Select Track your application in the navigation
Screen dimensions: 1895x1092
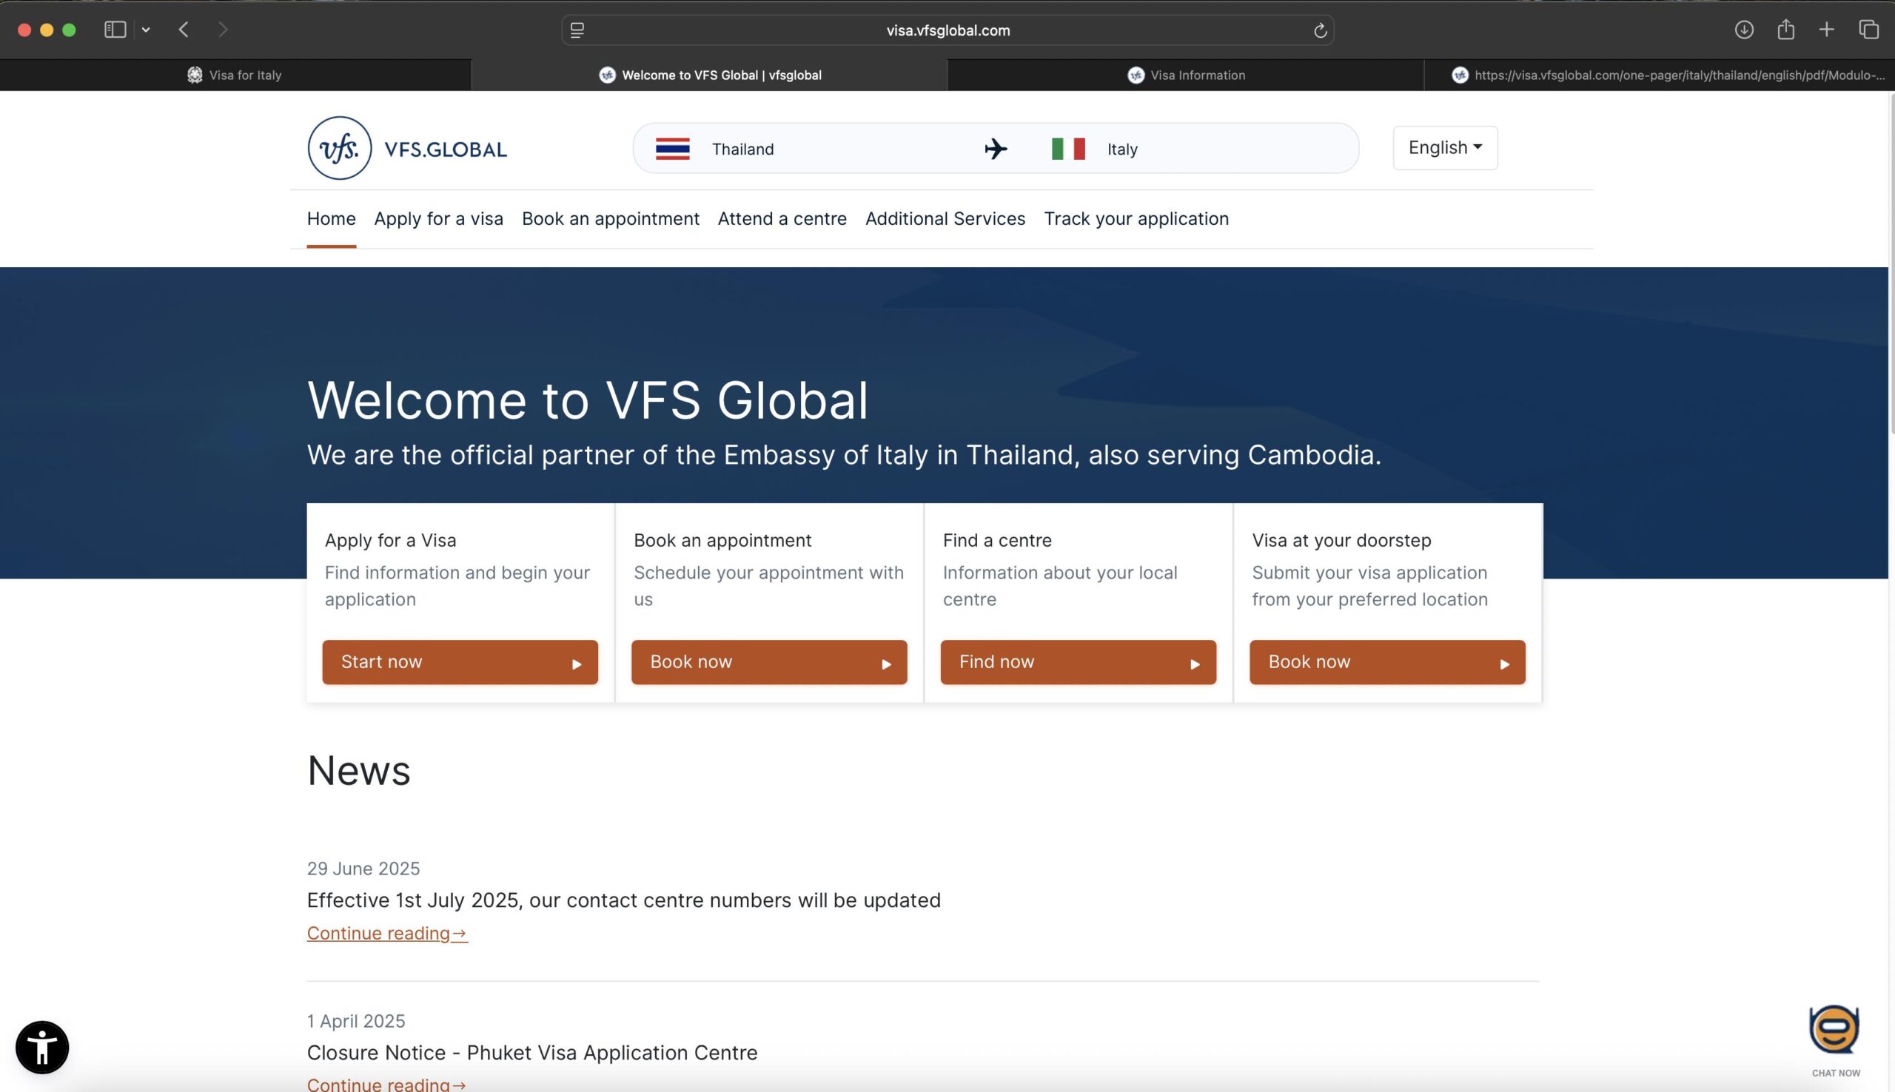click(1136, 218)
